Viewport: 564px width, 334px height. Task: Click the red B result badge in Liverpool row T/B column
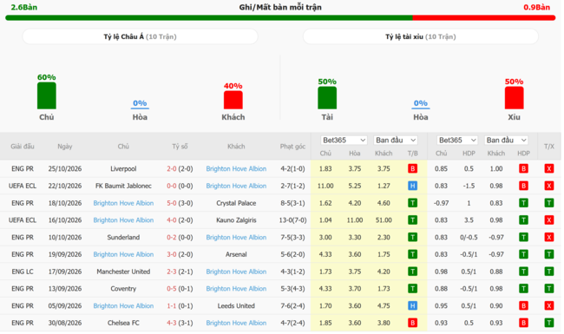point(412,168)
